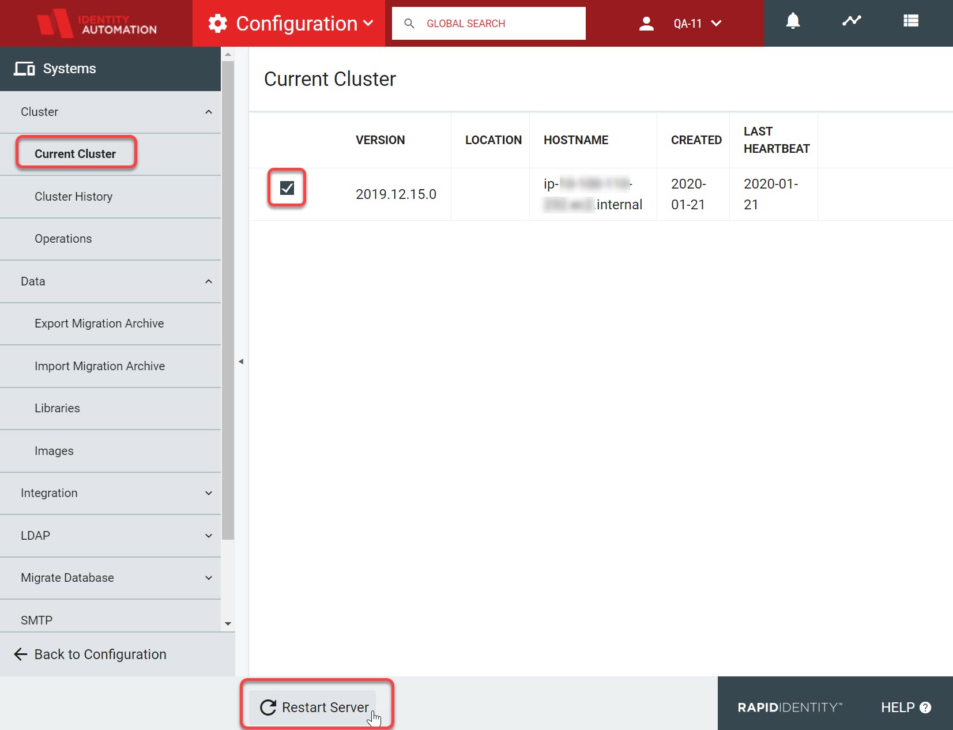Image resolution: width=953 pixels, height=730 pixels.
Task: Click the restart refresh icon
Action: pyautogui.click(x=268, y=708)
